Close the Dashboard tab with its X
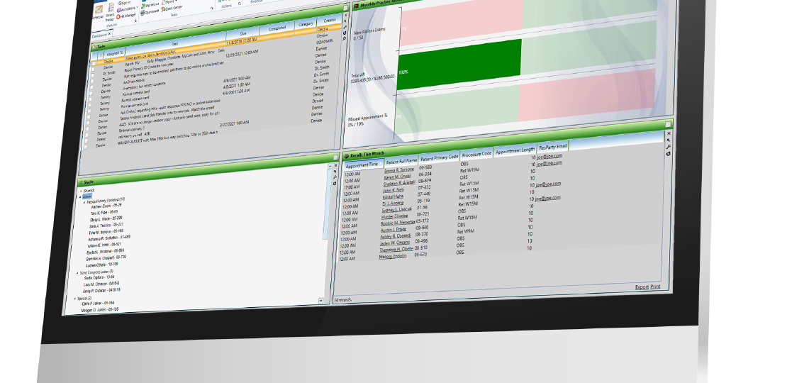Image resolution: width=787 pixels, height=383 pixels. coord(109,33)
